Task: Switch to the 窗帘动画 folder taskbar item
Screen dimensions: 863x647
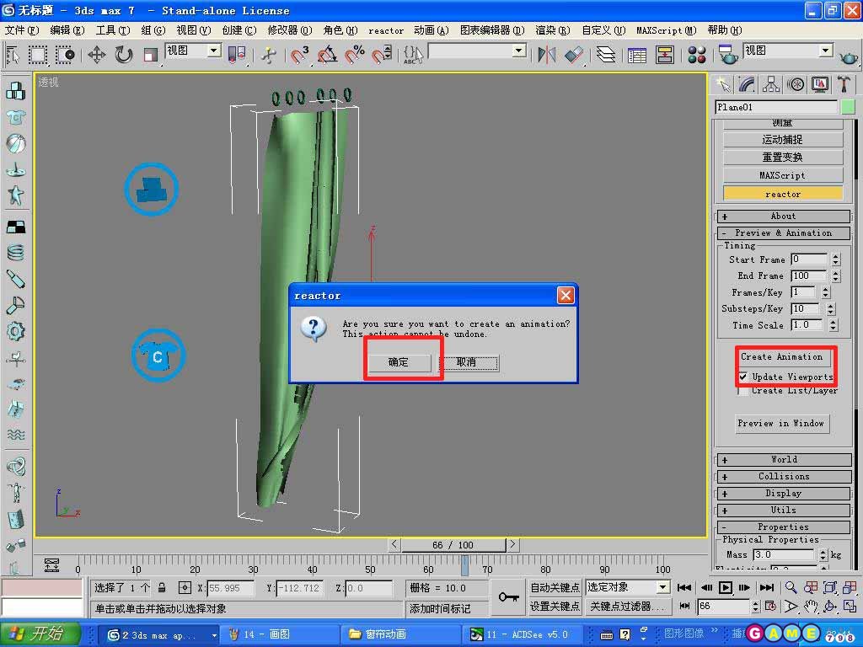Action: pyautogui.click(x=399, y=634)
